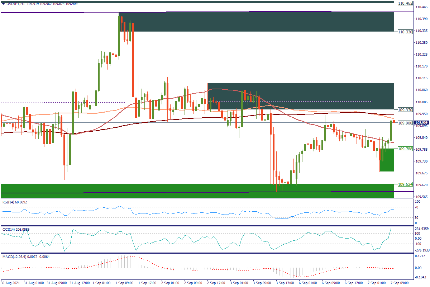The width and height of the screenshot is (430, 287).
Task: Click the 7 Sep 09:00 time label
Action: pos(398,283)
